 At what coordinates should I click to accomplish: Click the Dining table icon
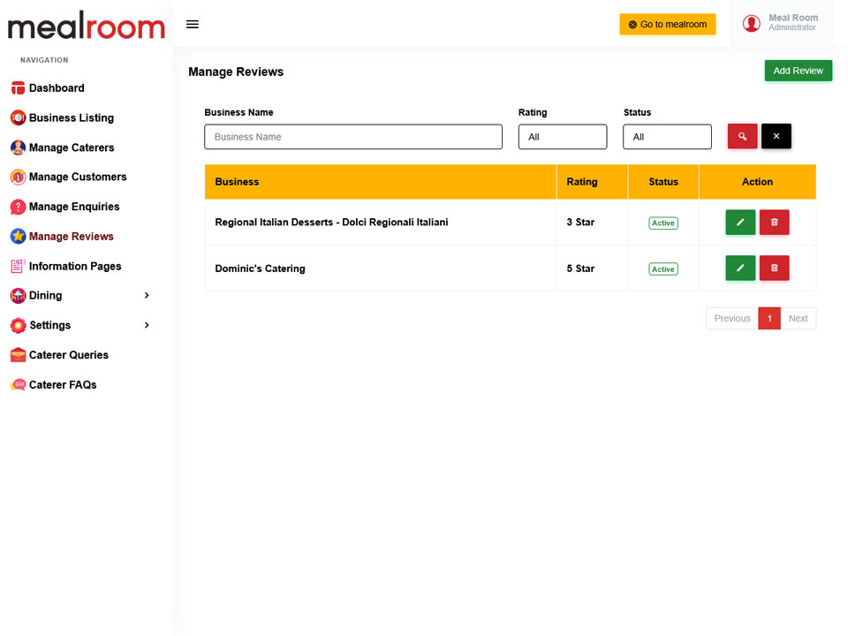[x=18, y=295]
